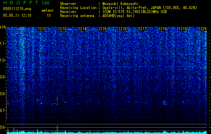This screenshot has height=134, width=211.
Task: Select the 1213 time marker
Action: tap(62, 29)
